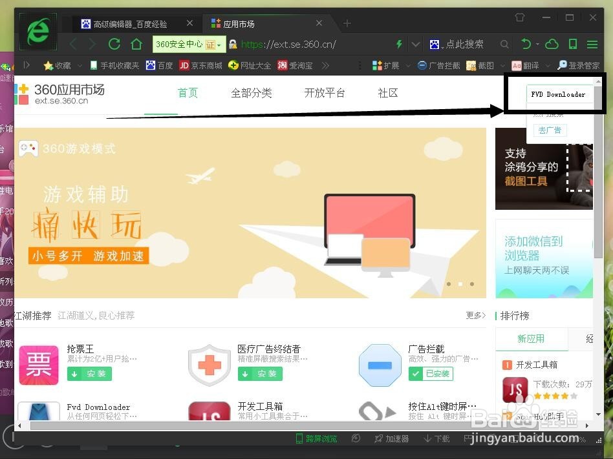Click 已安装 button for 广告拦截
This screenshot has height=459, width=613.
coord(431,374)
